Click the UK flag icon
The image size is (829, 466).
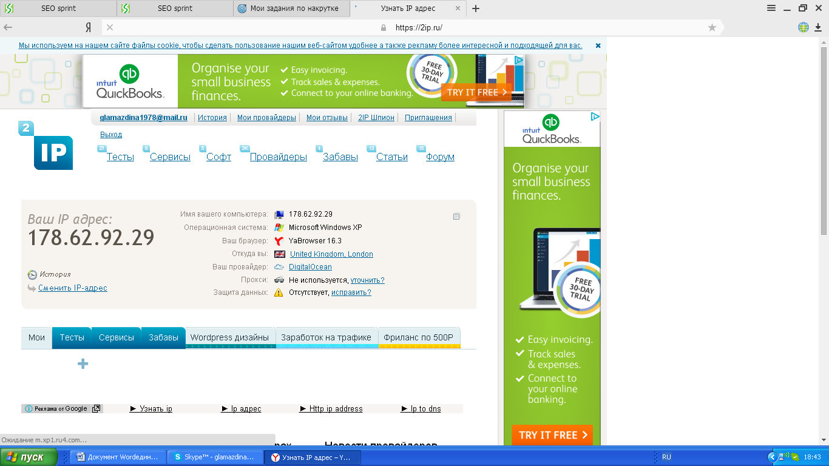280,254
